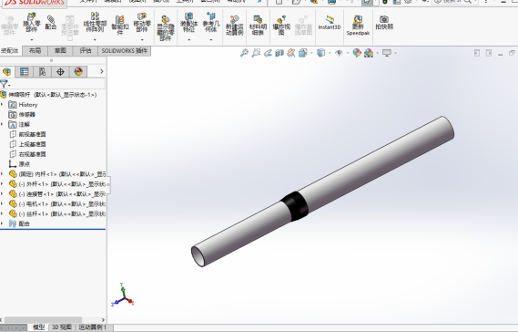
Task: Switch to the SOLIDWORKS 插件 tab
Action: (x=124, y=51)
